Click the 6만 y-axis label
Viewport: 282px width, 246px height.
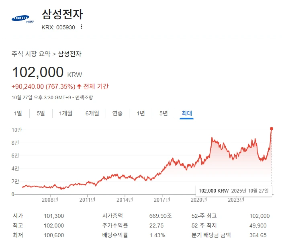[15, 156]
